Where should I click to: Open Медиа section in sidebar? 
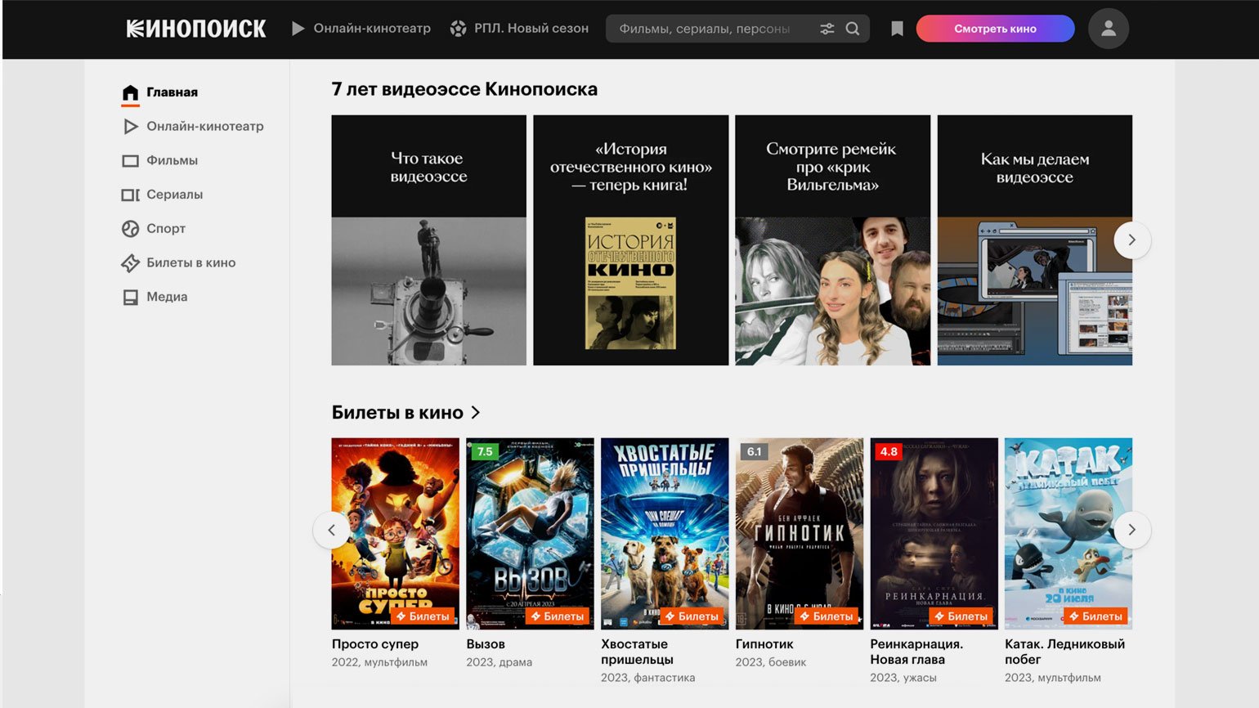167,298
